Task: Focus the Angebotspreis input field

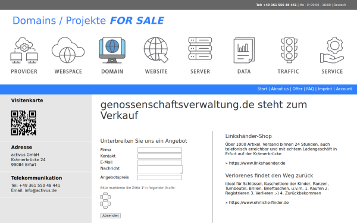Action: [159, 177]
